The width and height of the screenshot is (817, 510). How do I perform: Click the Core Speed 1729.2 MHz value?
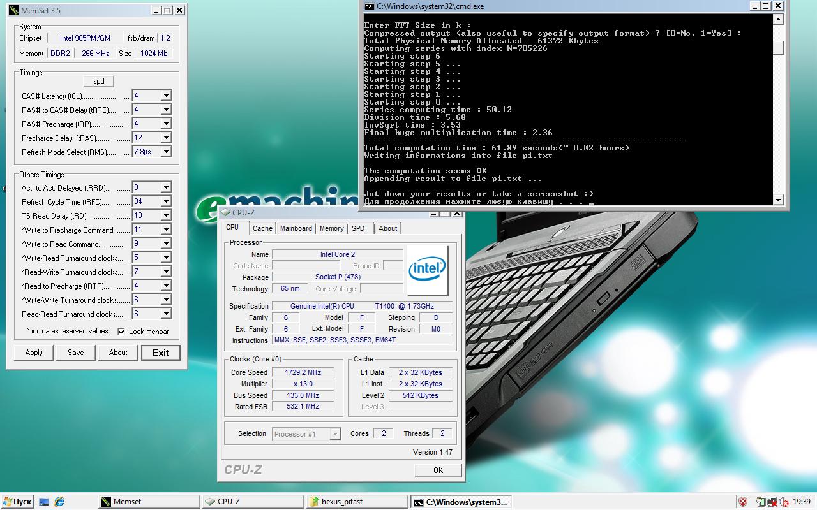click(x=303, y=372)
